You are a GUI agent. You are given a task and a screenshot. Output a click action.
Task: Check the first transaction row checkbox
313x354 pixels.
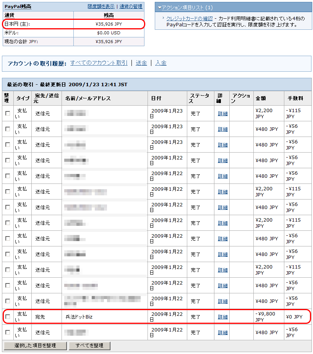(6, 113)
